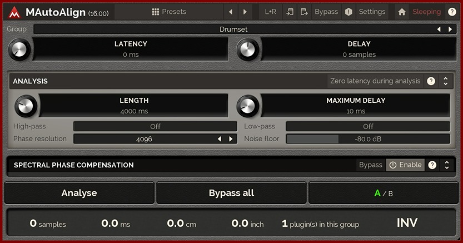
Task: Go to next preset arrow
Action: coord(245,12)
